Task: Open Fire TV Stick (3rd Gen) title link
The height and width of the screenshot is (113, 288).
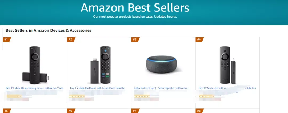Action: tap(97, 88)
